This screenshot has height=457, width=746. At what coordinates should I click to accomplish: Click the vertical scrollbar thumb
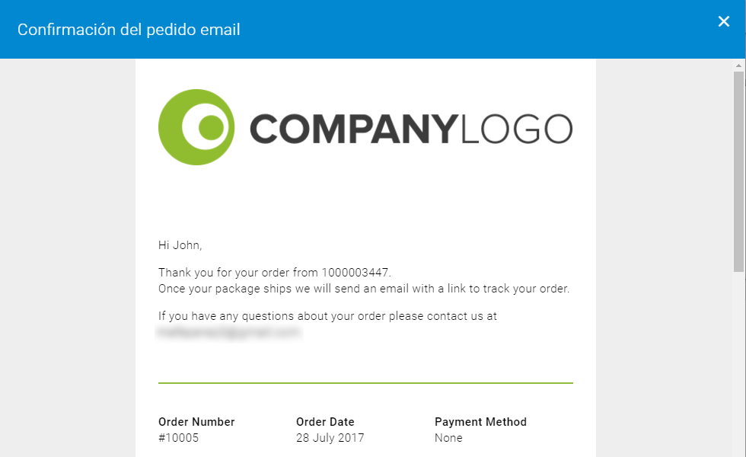(738, 172)
